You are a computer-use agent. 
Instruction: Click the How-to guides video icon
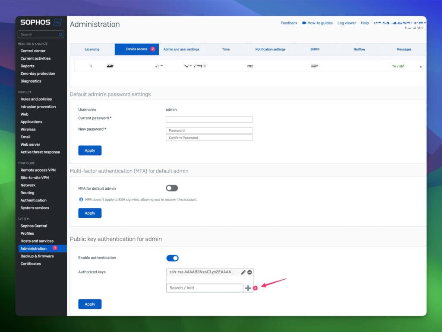(304, 23)
